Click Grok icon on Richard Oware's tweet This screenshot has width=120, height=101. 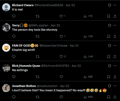[109, 5]
